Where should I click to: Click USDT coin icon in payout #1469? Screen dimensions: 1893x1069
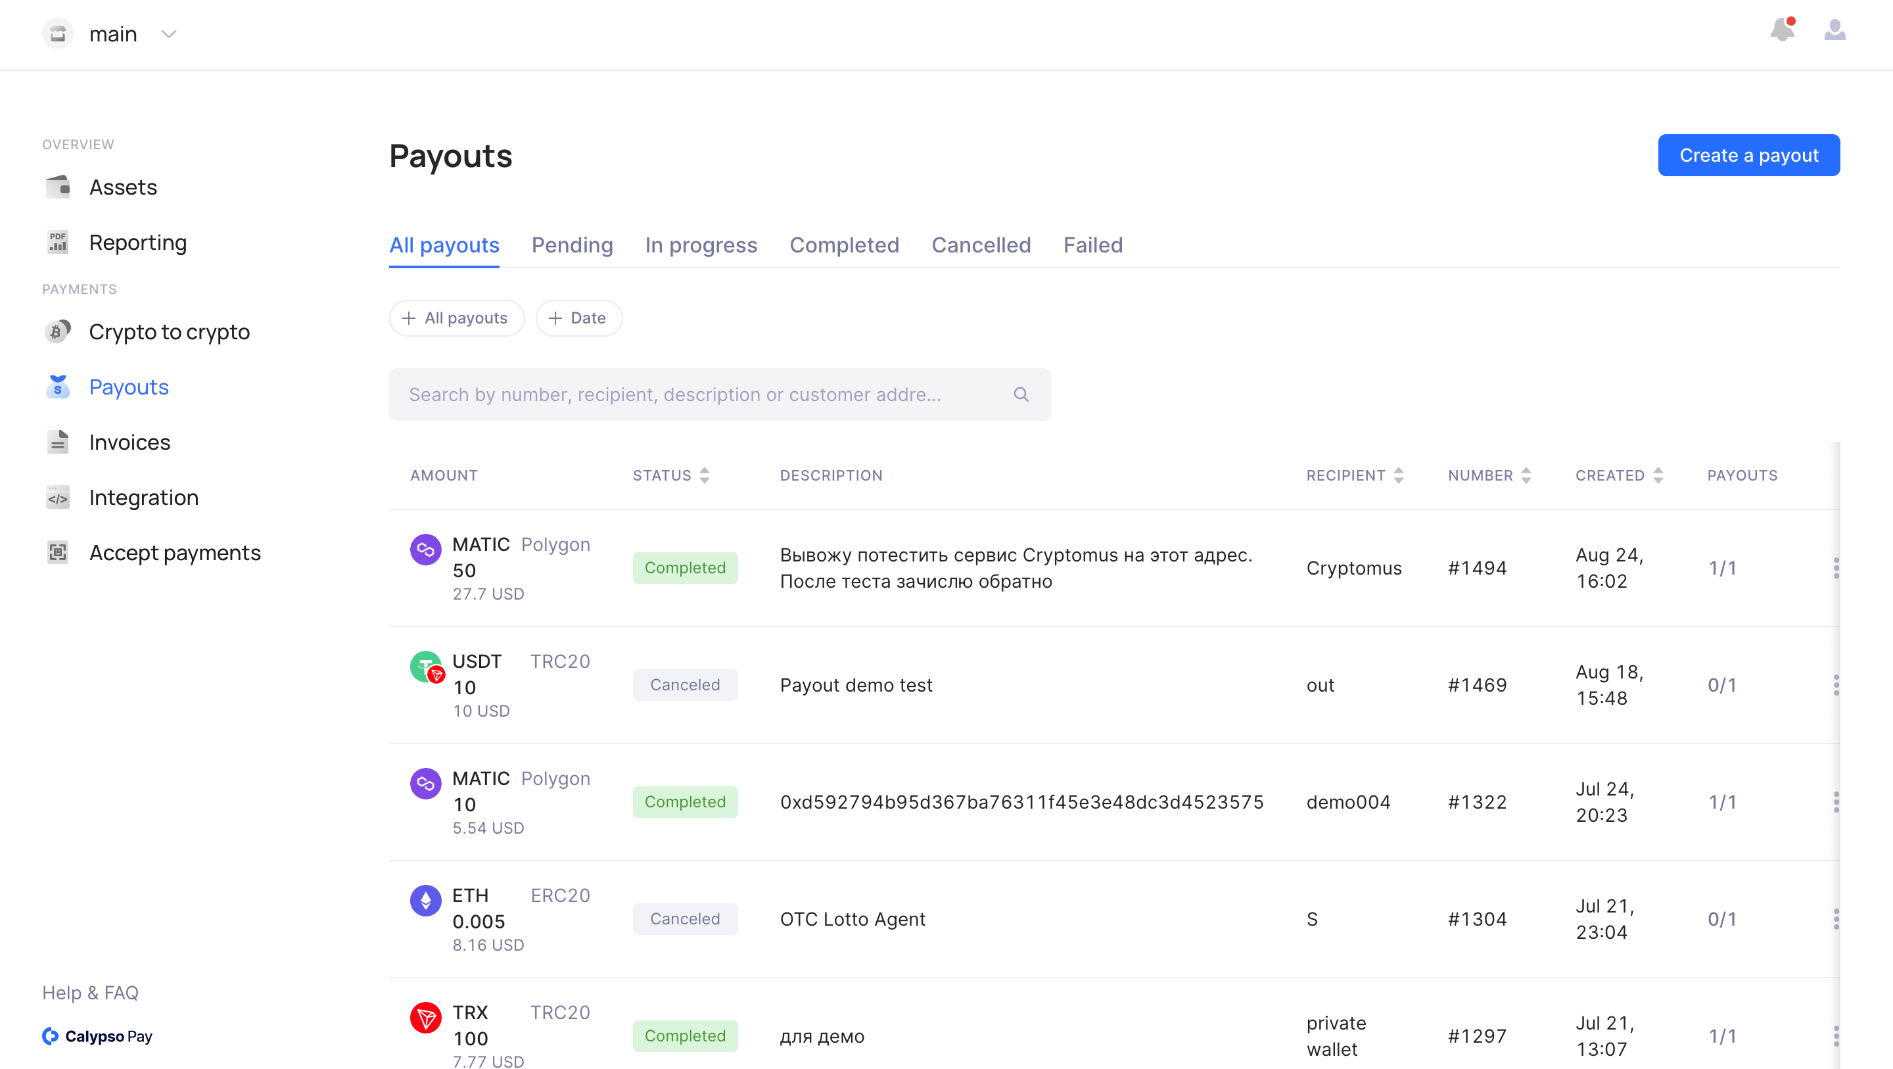point(427,667)
